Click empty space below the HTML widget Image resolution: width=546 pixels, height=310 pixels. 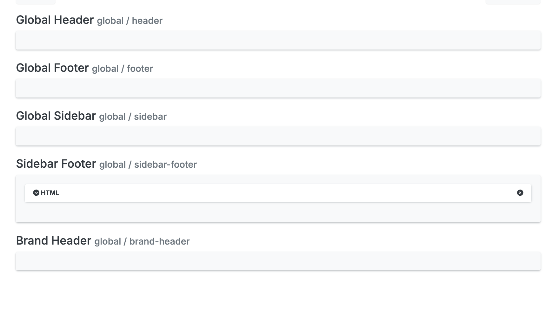click(278, 212)
